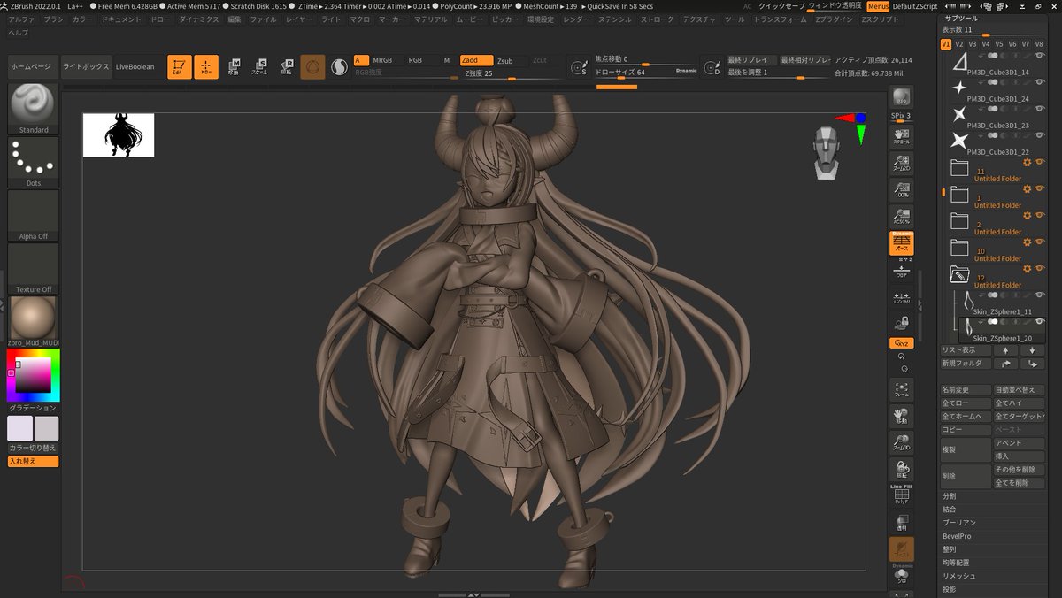Image resolution: width=1062 pixels, height=598 pixels.
Task: Toggle the LiveBoolean button
Action: [x=135, y=67]
